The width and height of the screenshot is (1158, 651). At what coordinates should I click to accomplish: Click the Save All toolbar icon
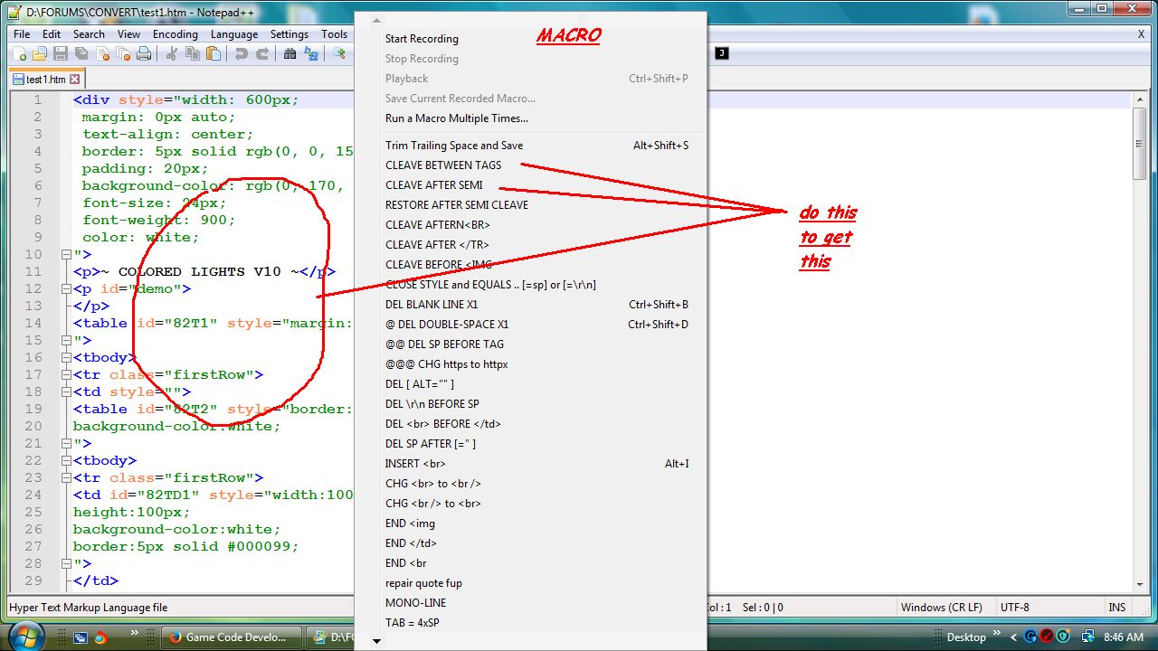coord(81,54)
